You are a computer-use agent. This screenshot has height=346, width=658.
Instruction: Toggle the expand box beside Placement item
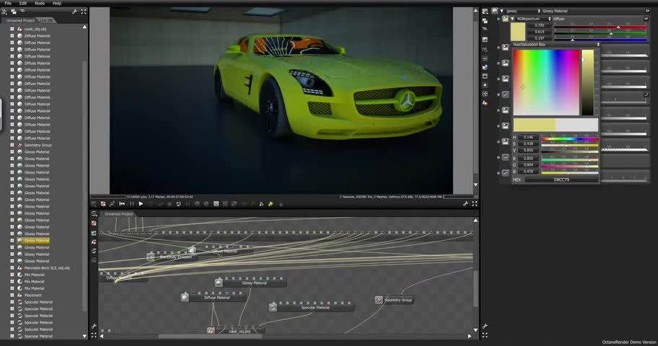click(12, 295)
